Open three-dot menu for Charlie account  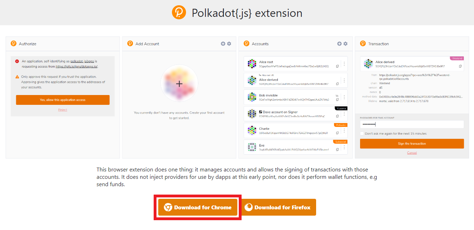tap(344, 131)
